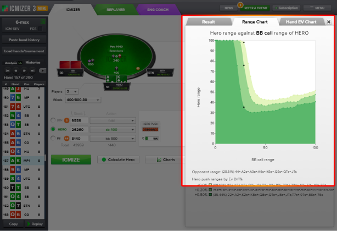Click BTN orange stack badge 2
337x231 pixels.
66,120
